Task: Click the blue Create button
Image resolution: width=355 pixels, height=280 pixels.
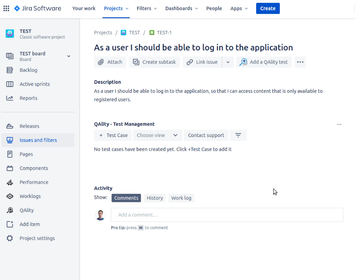Action: 268,8
